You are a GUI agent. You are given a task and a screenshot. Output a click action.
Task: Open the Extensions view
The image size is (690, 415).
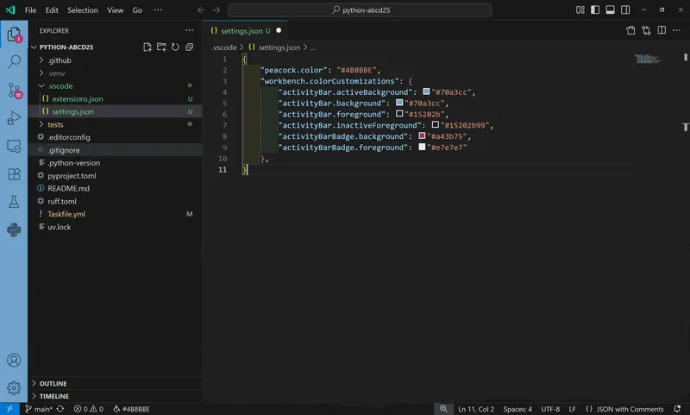(14, 173)
